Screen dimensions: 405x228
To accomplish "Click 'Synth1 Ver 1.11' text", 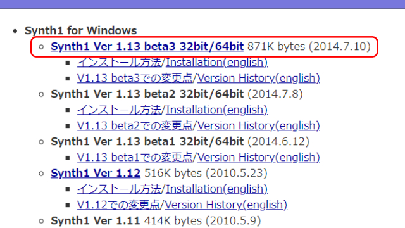I will [96, 221].
